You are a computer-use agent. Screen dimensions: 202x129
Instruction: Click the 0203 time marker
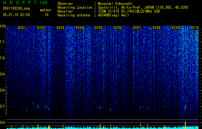coord(60,27)
